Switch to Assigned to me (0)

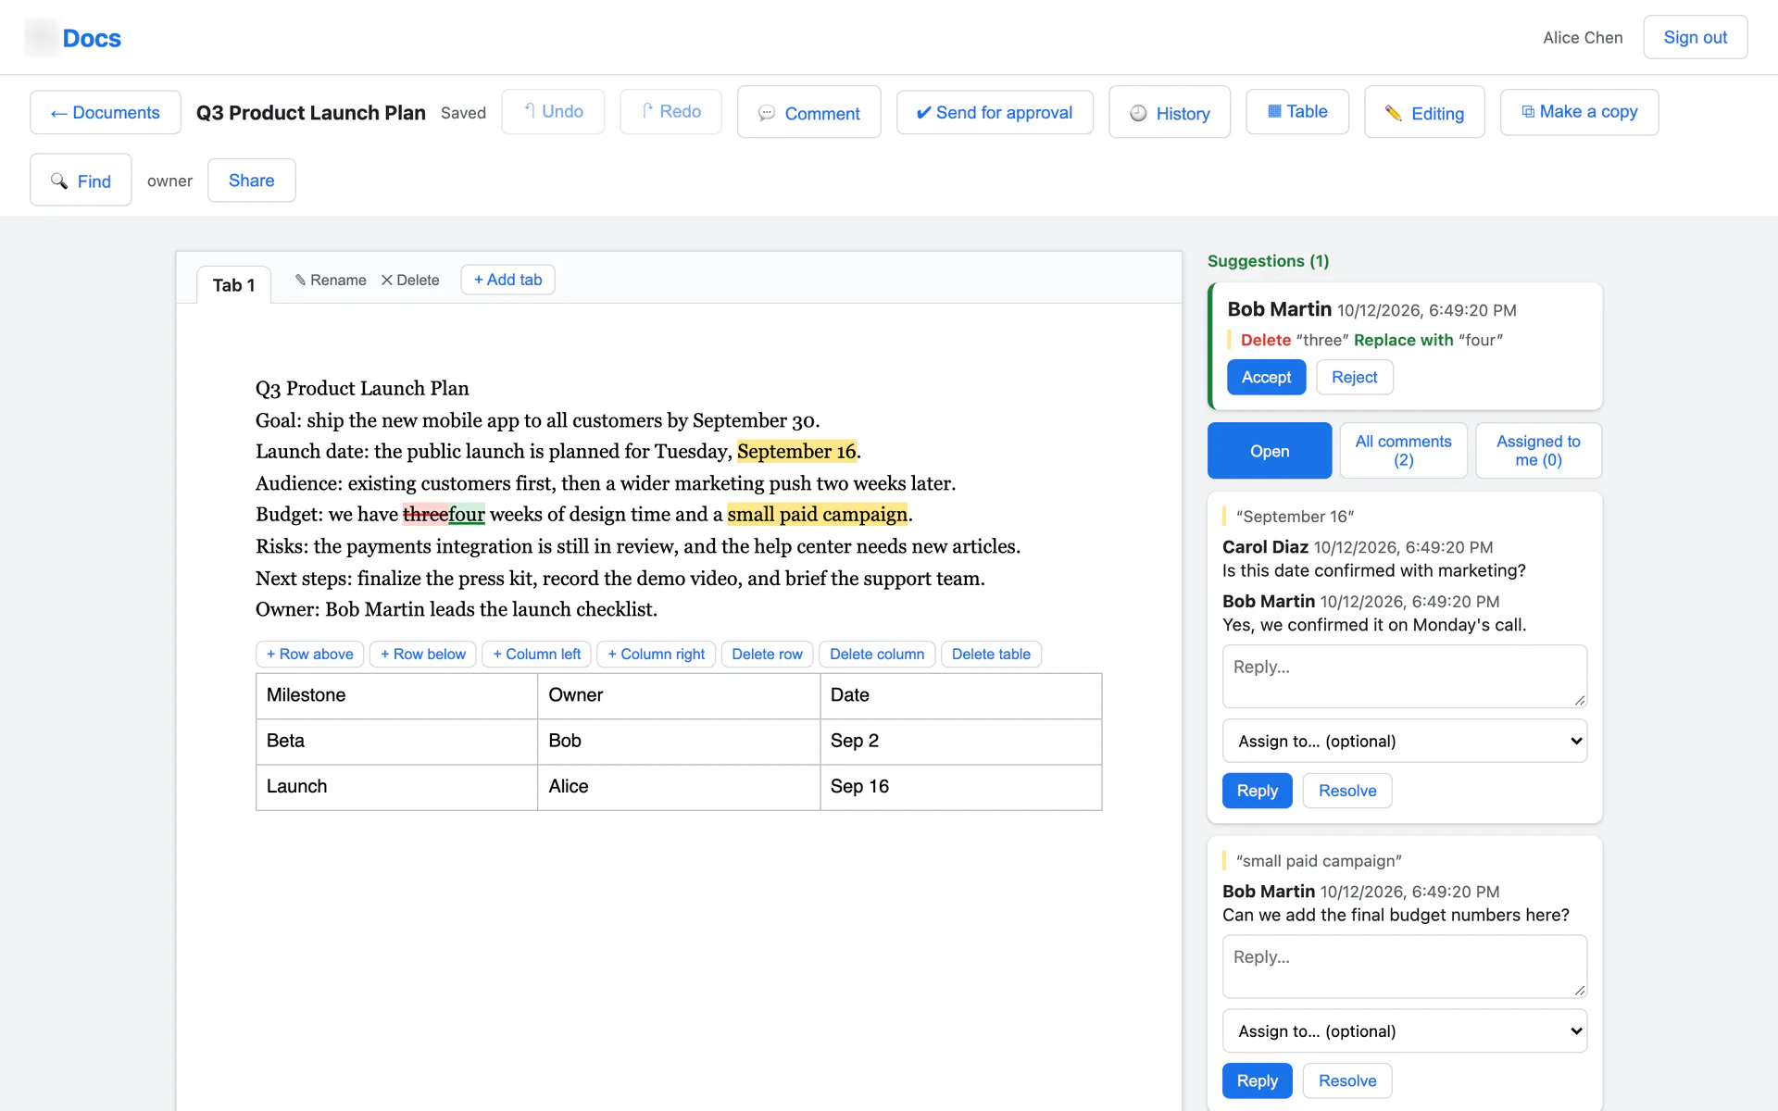pyautogui.click(x=1538, y=451)
